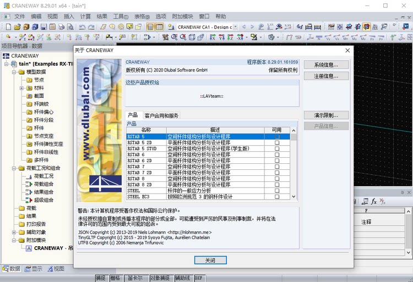Click the 关闭 button

point(210,260)
